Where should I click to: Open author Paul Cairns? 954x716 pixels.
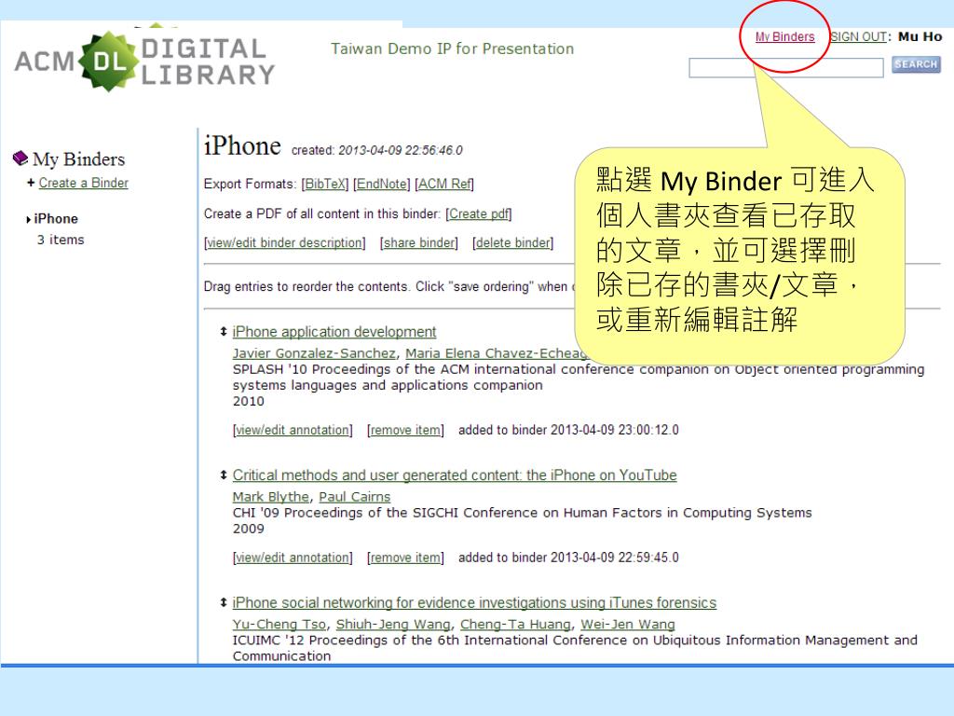[x=355, y=497]
